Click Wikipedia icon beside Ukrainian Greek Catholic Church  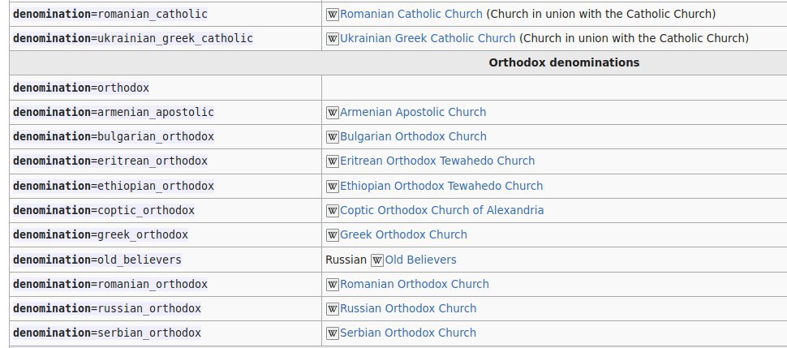point(333,39)
